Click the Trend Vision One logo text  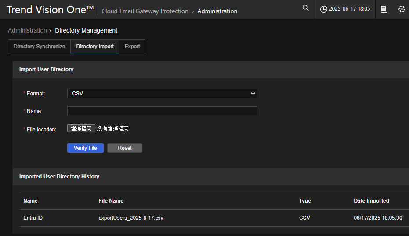pos(50,10)
